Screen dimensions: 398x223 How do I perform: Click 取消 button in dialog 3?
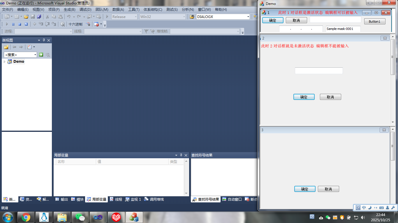(x=328, y=189)
